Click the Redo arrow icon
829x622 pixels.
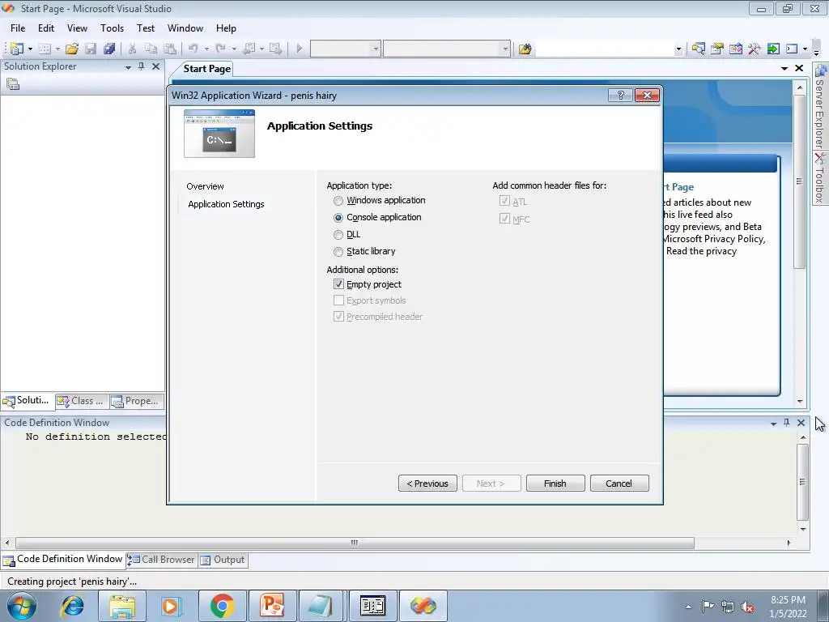click(220, 49)
